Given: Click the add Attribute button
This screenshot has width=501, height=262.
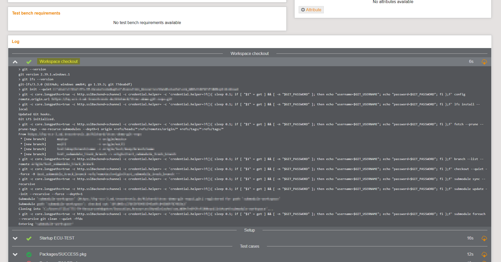Looking at the screenshot, I should click(x=311, y=10).
